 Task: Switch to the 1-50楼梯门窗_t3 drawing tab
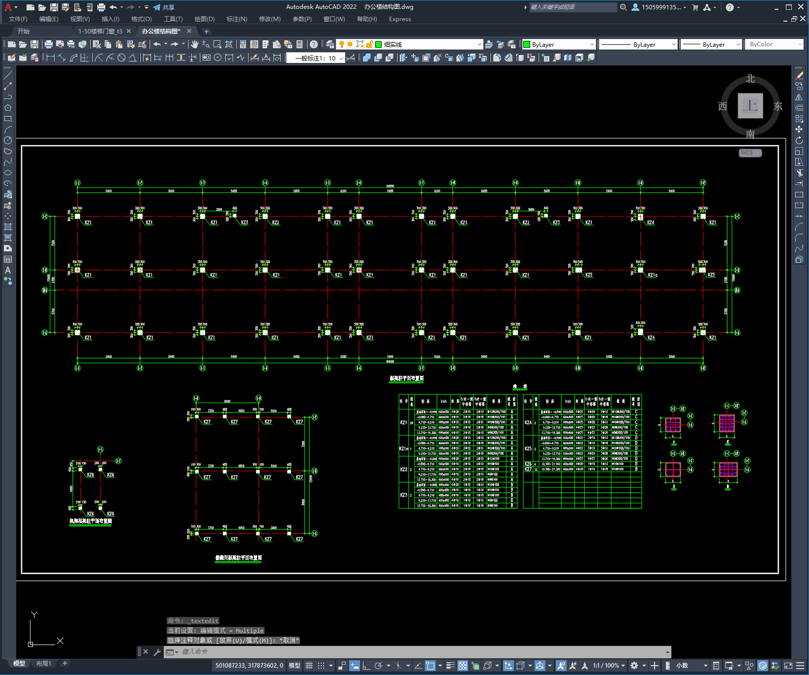tap(100, 31)
